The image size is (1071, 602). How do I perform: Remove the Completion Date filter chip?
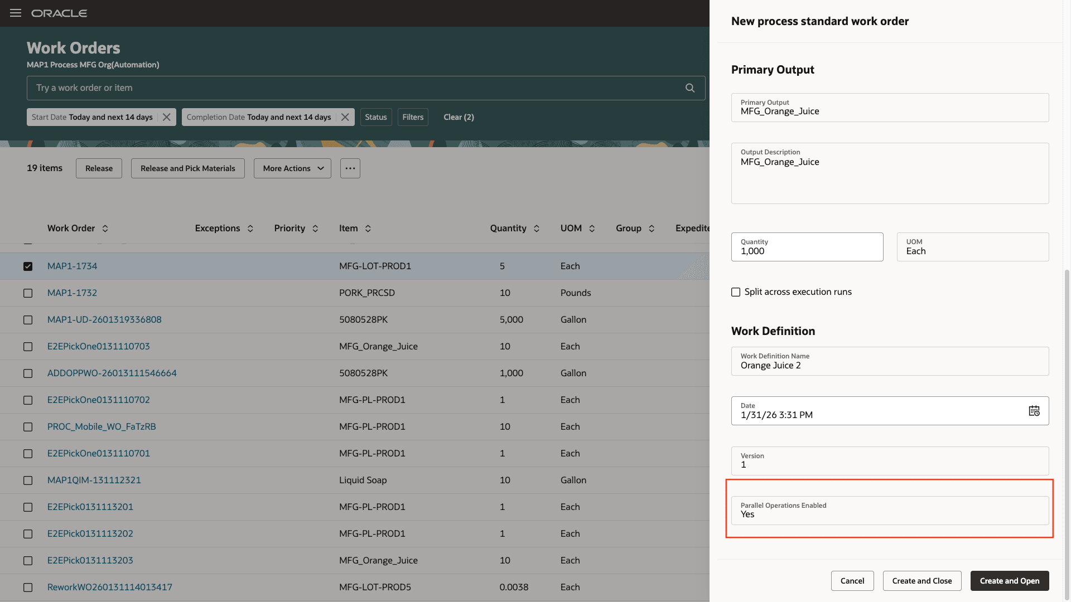pyautogui.click(x=345, y=116)
